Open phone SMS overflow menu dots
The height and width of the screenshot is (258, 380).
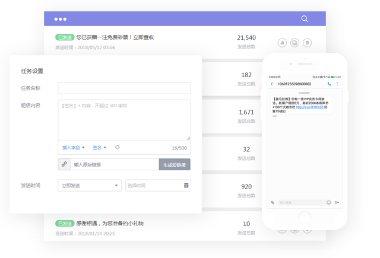(337, 84)
